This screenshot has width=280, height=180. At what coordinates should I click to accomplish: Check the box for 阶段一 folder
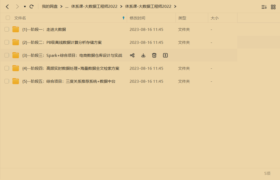[x=7, y=29]
